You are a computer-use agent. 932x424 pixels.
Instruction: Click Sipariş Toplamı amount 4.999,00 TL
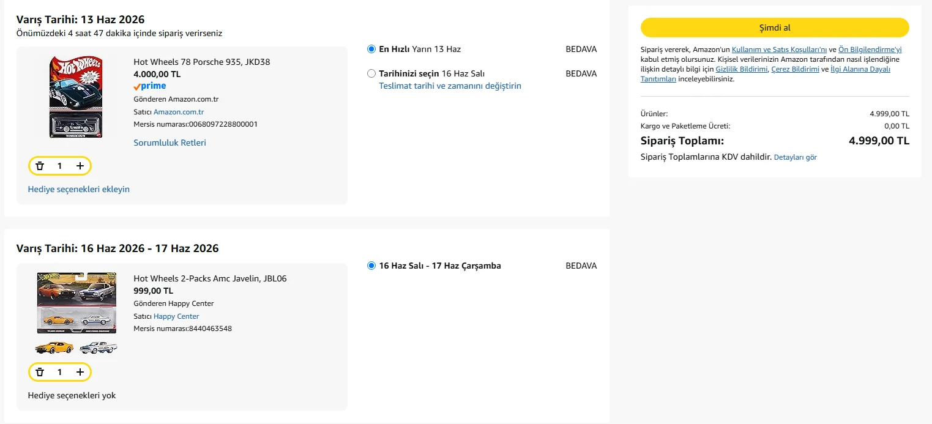879,141
